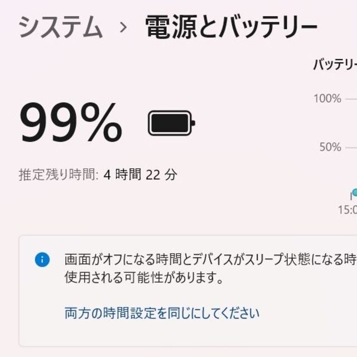The width and height of the screenshot is (357, 357).
Task: Click 使用される可能性があります text line
Action: 143,278
